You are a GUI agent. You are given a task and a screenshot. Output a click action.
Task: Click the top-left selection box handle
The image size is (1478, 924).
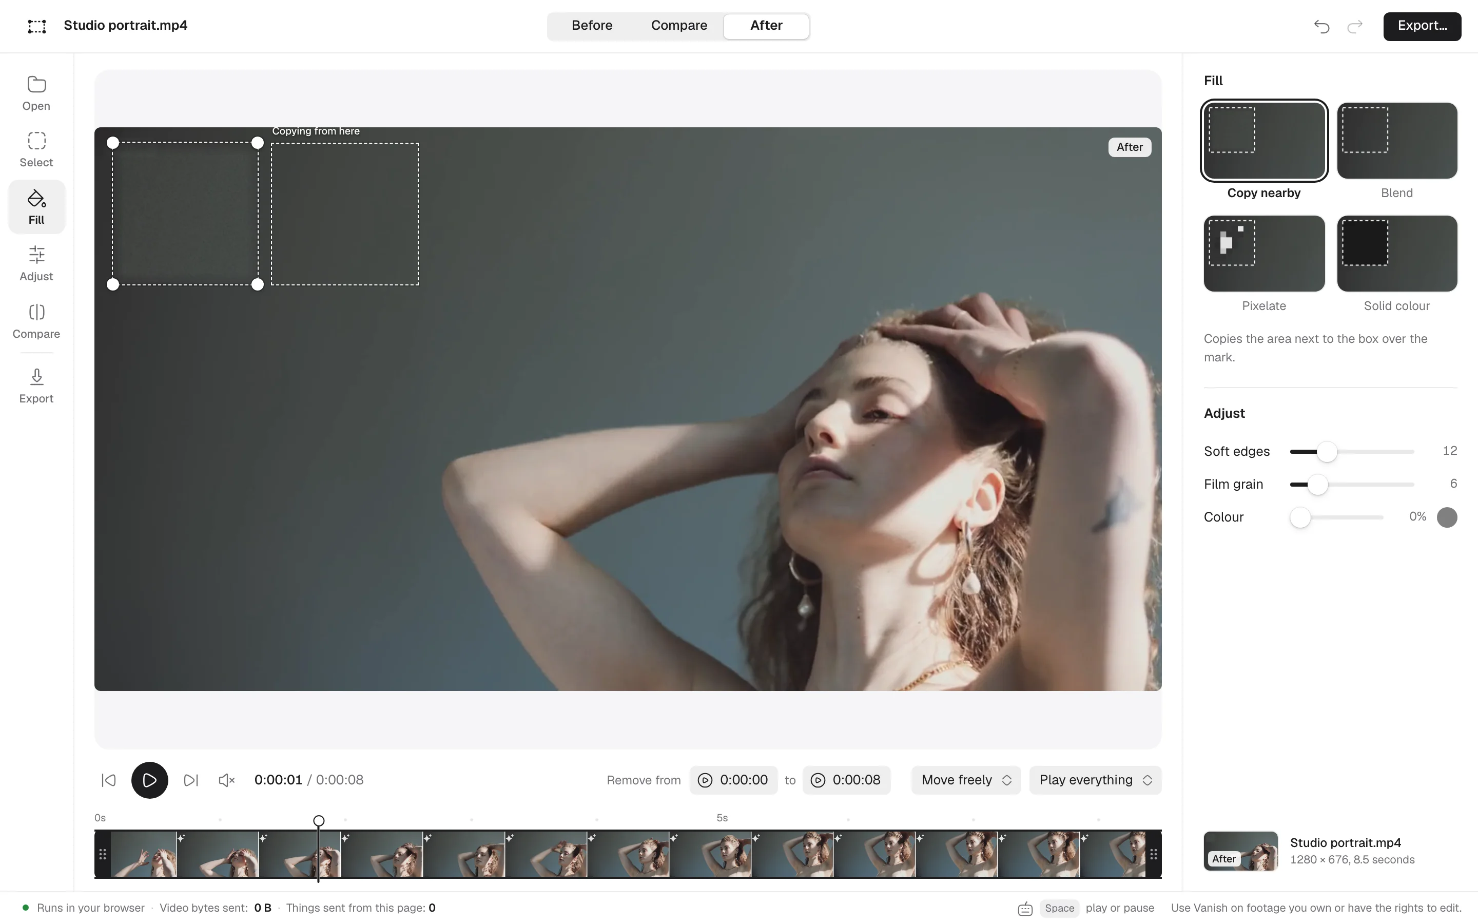[x=113, y=143]
